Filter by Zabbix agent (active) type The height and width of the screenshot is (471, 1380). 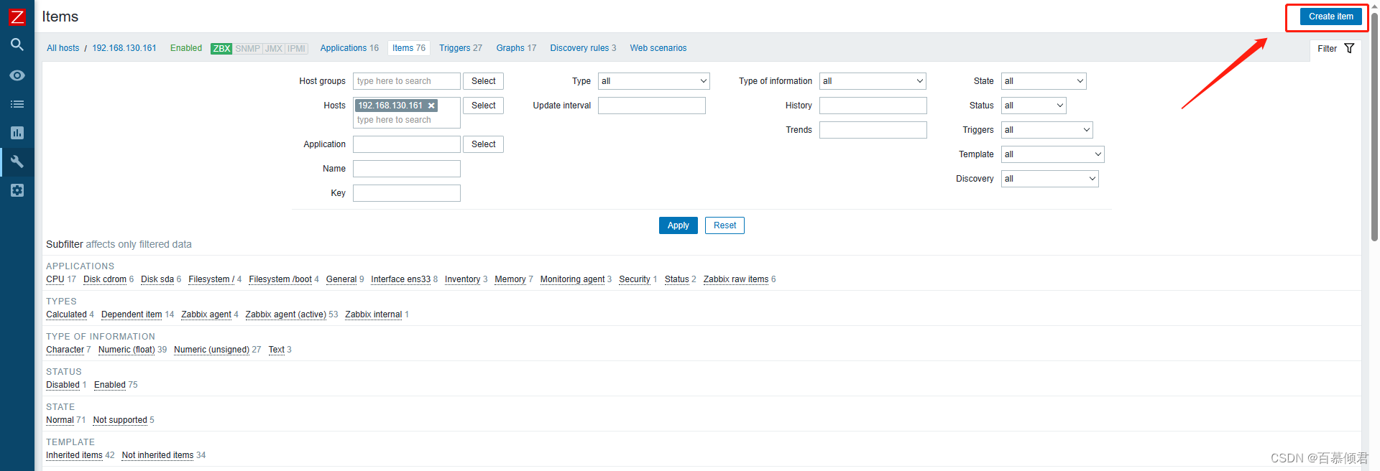click(x=286, y=314)
